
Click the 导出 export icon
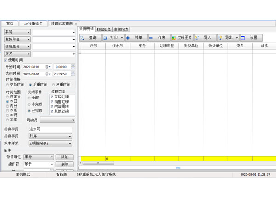(220, 38)
